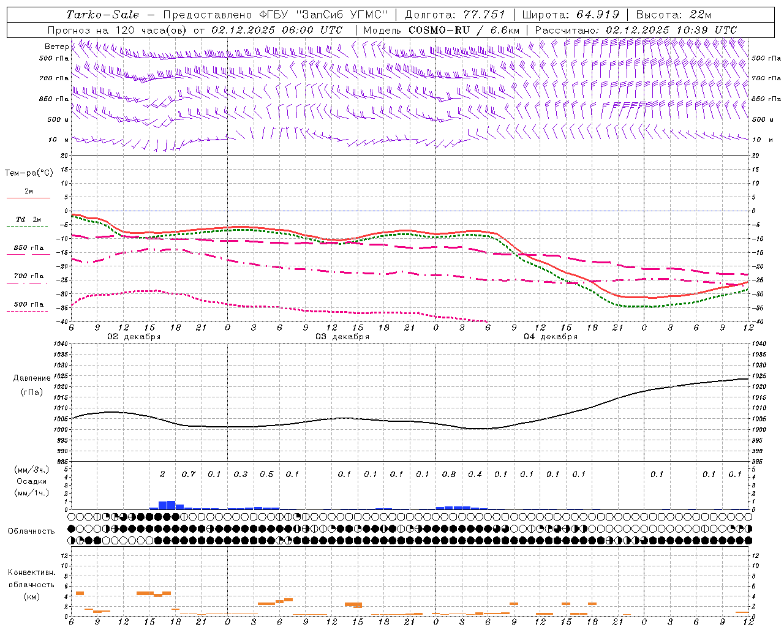Select the precipitation amount "0.7"

point(189,474)
